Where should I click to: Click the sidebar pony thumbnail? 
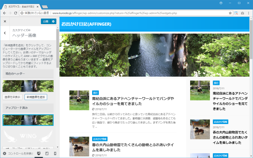click(x=200, y=129)
